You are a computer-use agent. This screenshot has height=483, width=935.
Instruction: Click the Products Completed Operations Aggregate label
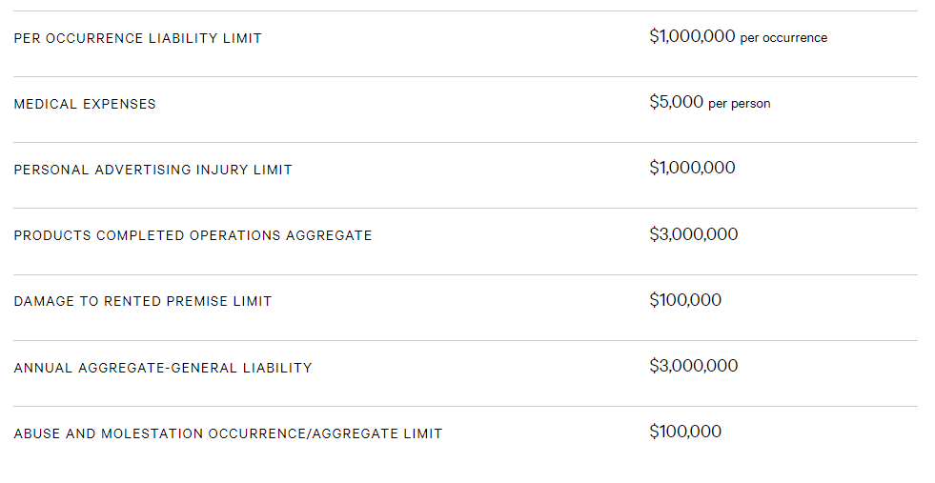tap(193, 235)
